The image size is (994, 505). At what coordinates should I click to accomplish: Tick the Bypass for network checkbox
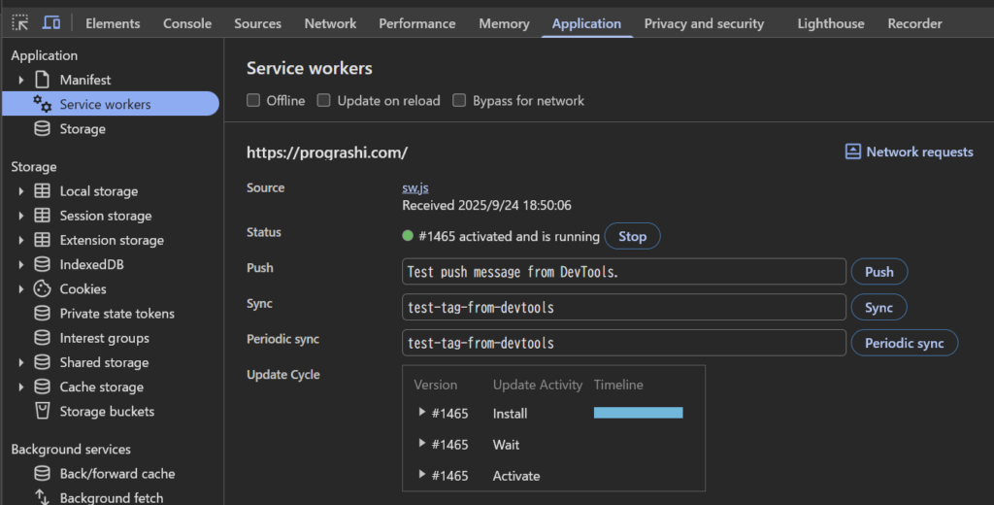460,100
